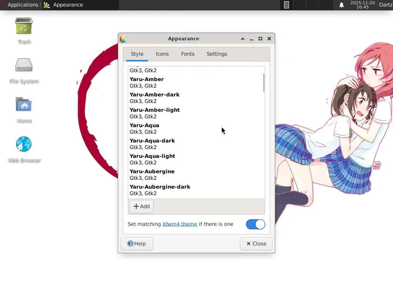The height and width of the screenshot is (295, 393).
Task: Select the Yaru-Aqua-dark theme
Action: coord(195,144)
